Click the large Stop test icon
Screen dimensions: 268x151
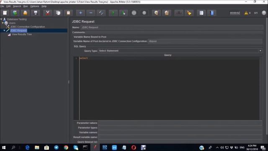pyautogui.click(x=134, y=13)
